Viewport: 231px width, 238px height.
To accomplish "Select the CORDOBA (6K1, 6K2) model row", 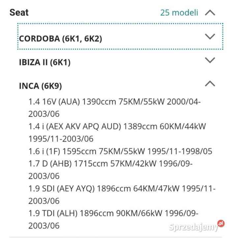I will 61,38.
